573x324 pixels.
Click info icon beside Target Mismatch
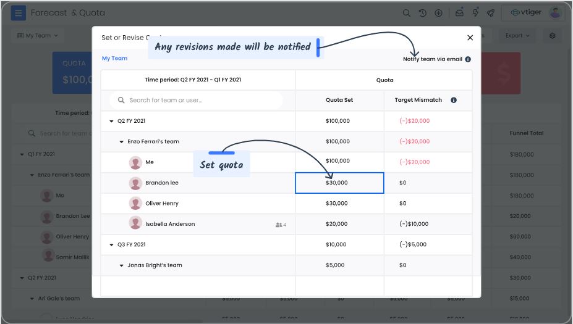454,100
